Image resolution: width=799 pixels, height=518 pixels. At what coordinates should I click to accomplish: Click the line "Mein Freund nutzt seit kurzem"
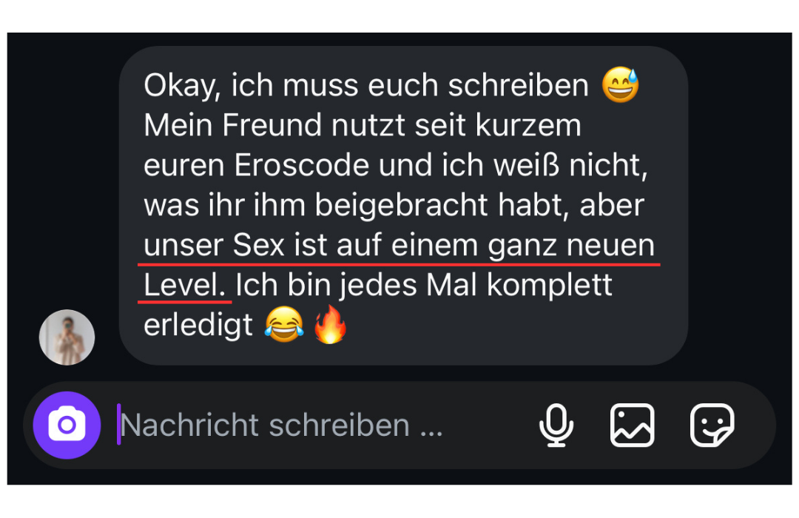pos(363,125)
